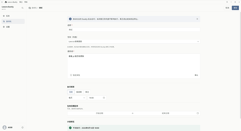Click the 18:00 time field
Image resolution: width=241 pixels, height=131 pixels.
click(97, 98)
